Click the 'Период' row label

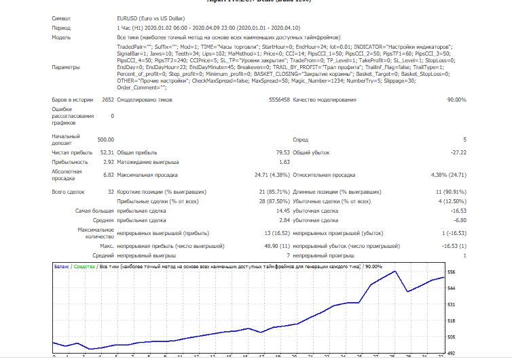(61, 28)
